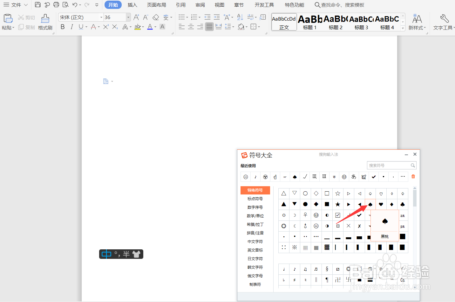Click the Undo arrow icon
The width and height of the screenshot is (455, 302).
pyautogui.click(x=75, y=5)
